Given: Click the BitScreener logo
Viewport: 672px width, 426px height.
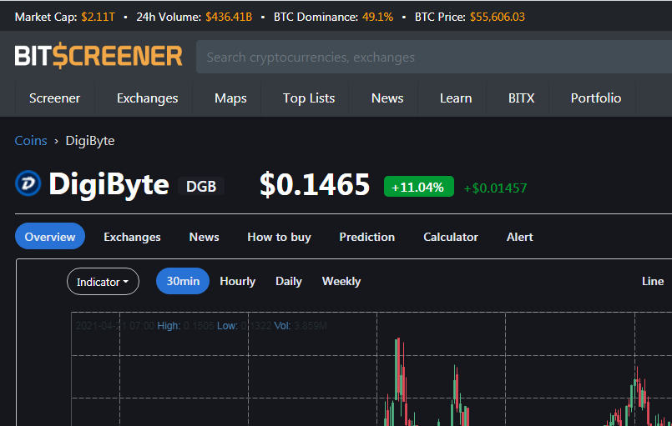Looking at the screenshot, I should (x=99, y=56).
